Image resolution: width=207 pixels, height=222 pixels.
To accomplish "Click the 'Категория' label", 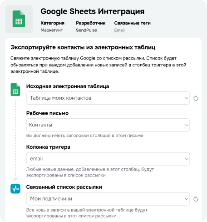I will [x=52, y=23].
